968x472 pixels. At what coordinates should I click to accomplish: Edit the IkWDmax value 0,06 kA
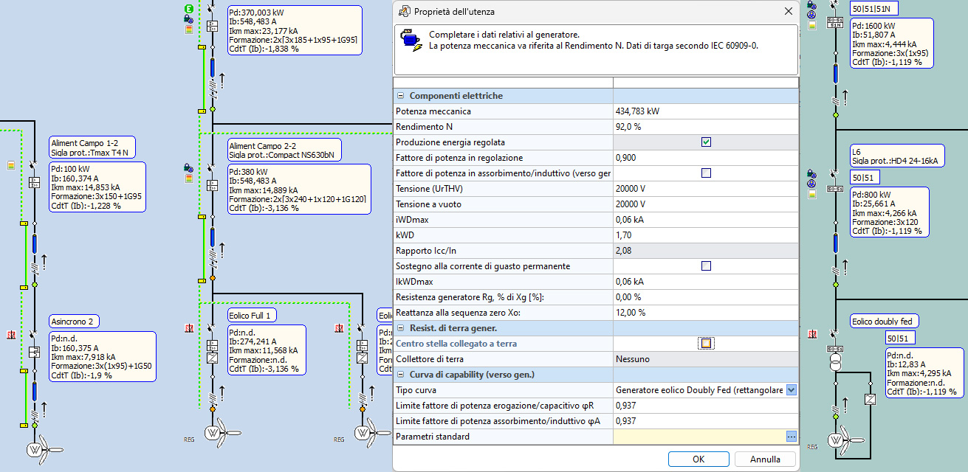[706, 282]
